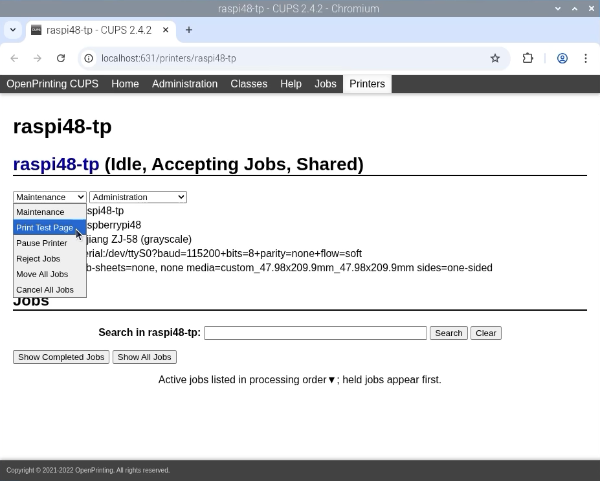This screenshot has width=600, height=481.
Task: Reload the CUPS printer page
Action: [61, 58]
